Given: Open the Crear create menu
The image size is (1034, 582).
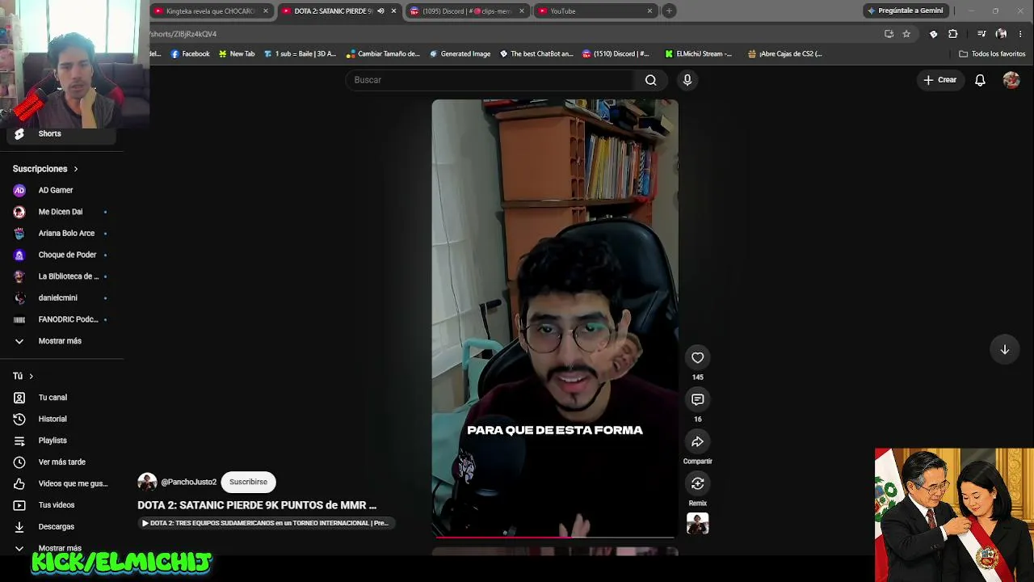Looking at the screenshot, I should [x=940, y=80].
